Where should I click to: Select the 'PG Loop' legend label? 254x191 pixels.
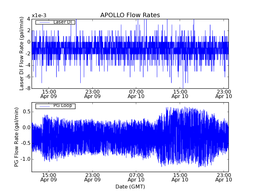63,106
